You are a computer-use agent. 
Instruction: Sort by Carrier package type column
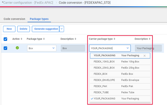(x=114, y=39)
